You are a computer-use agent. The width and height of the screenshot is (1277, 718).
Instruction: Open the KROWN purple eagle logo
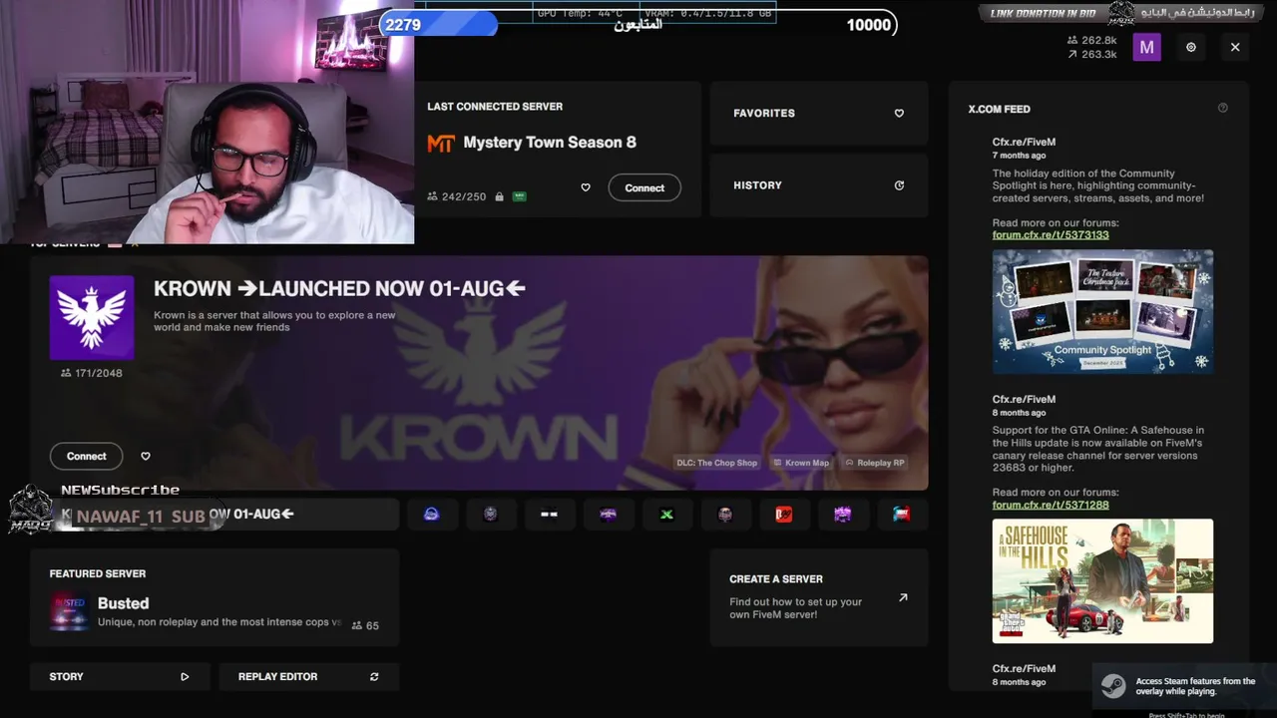point(92,317)
